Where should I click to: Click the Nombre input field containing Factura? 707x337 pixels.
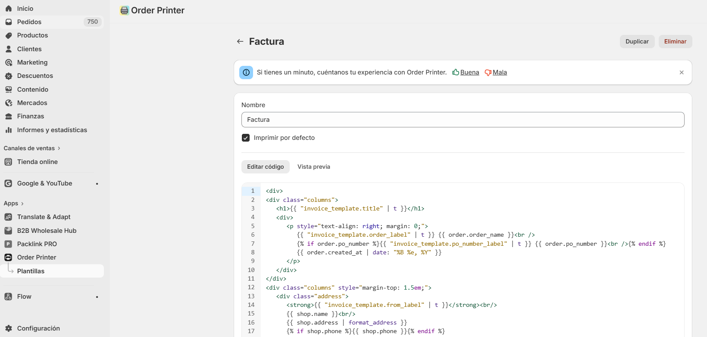pyautogui.click(x=463, y=120)
